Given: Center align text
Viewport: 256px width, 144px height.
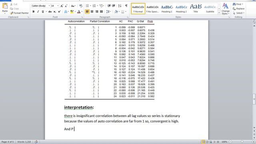Looking at the screenshot, I should click(x=92, y=12).
